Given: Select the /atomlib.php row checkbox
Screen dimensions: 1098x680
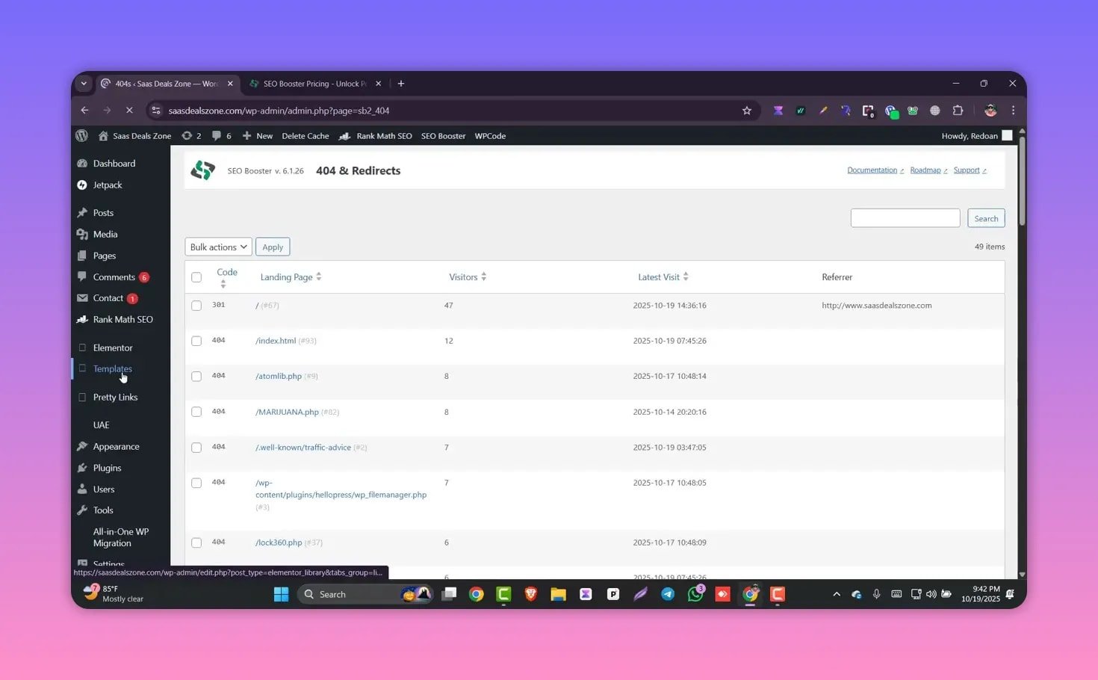Looking at the screenshot, I should [196, 377].
